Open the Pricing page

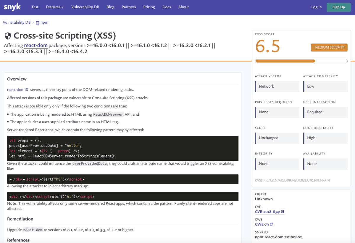[149, 7]
